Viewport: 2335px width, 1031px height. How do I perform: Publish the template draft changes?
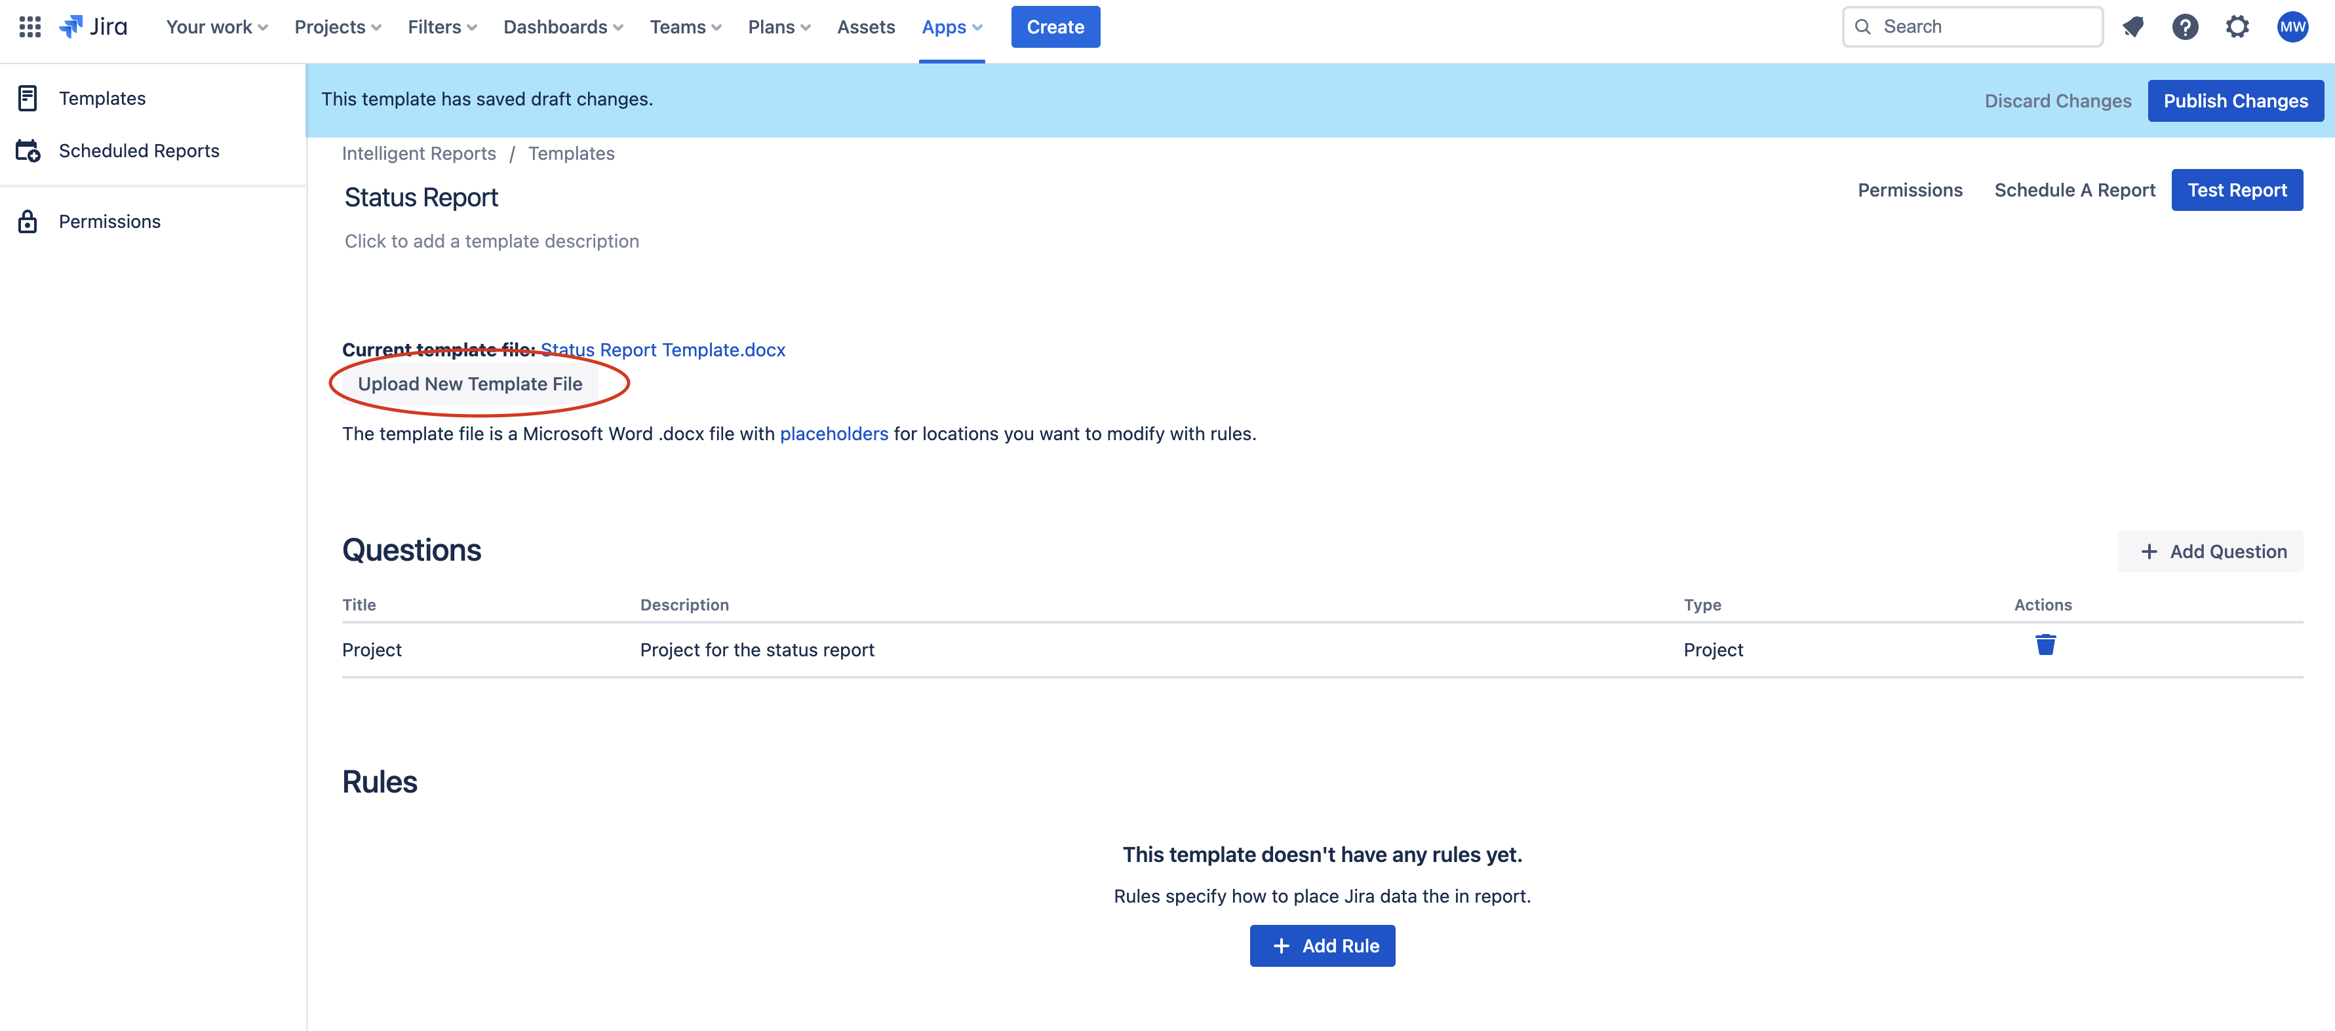(x=2235, y=101)
